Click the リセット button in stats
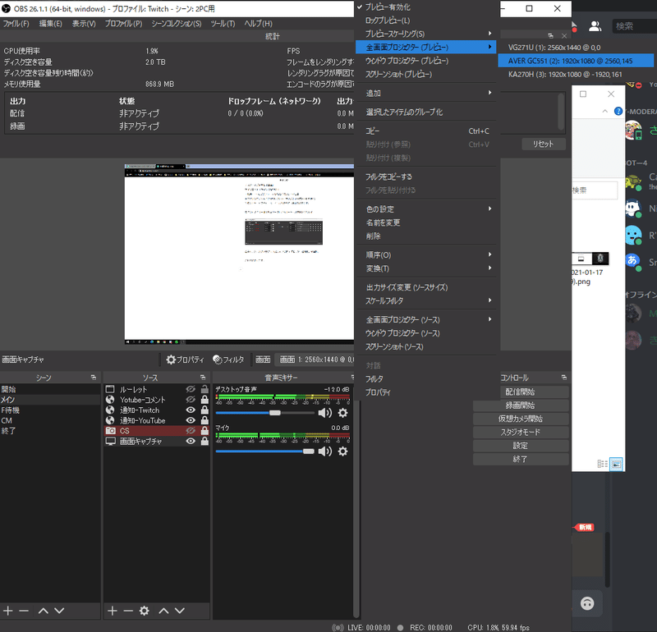The height and width of the screenshot is (632, 657). (544, 144)
